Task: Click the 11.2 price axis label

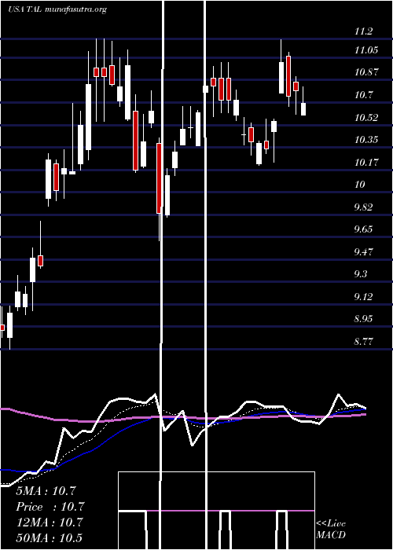Action: 363,31
